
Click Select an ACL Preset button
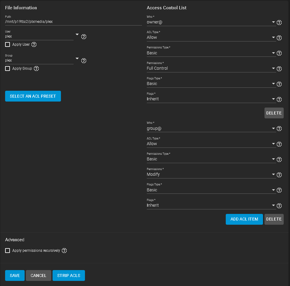33,96
